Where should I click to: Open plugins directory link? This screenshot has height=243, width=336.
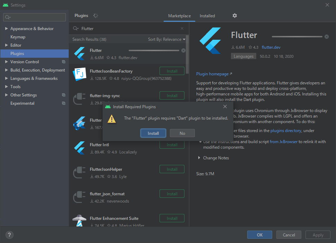286,130
